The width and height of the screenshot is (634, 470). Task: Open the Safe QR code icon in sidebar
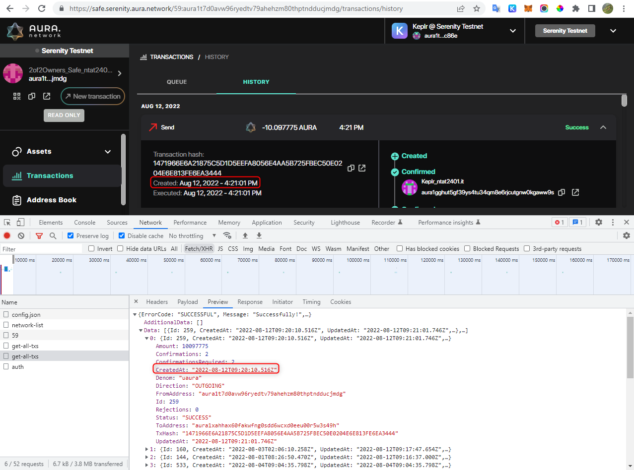click(16, 96)
